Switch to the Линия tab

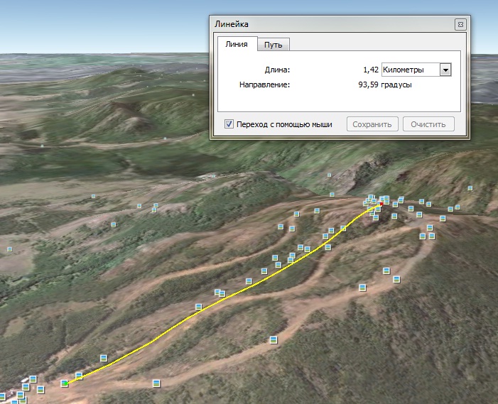237,44
